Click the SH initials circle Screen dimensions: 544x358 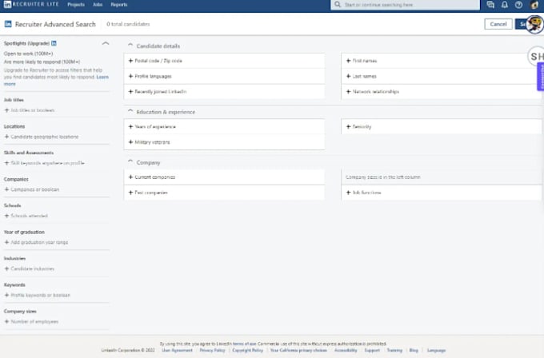point(536,56)
